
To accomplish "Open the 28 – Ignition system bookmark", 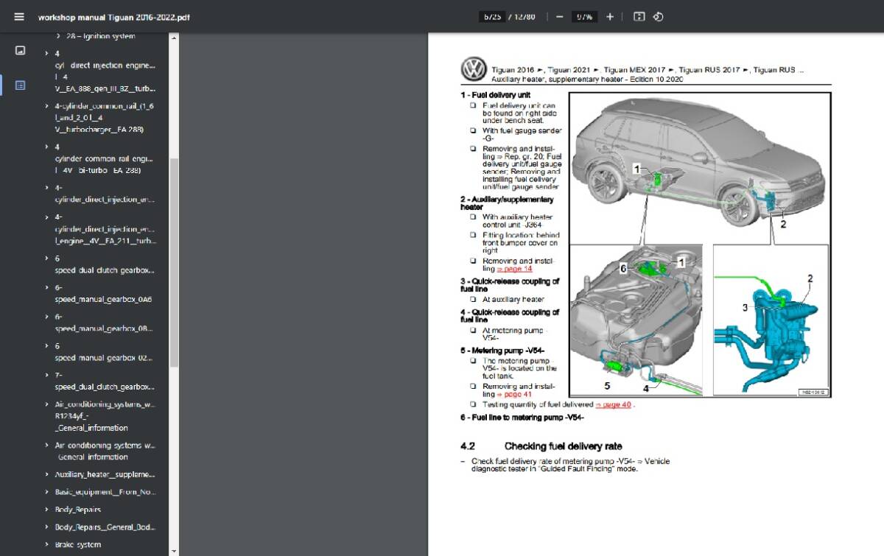I will (101, 36).
